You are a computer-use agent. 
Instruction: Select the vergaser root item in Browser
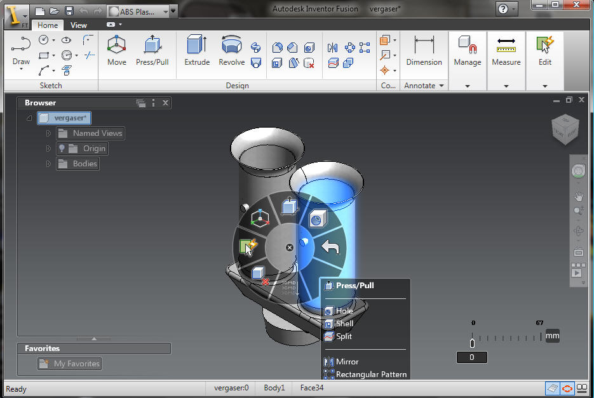pyautogui.click(x=64, y=118)
